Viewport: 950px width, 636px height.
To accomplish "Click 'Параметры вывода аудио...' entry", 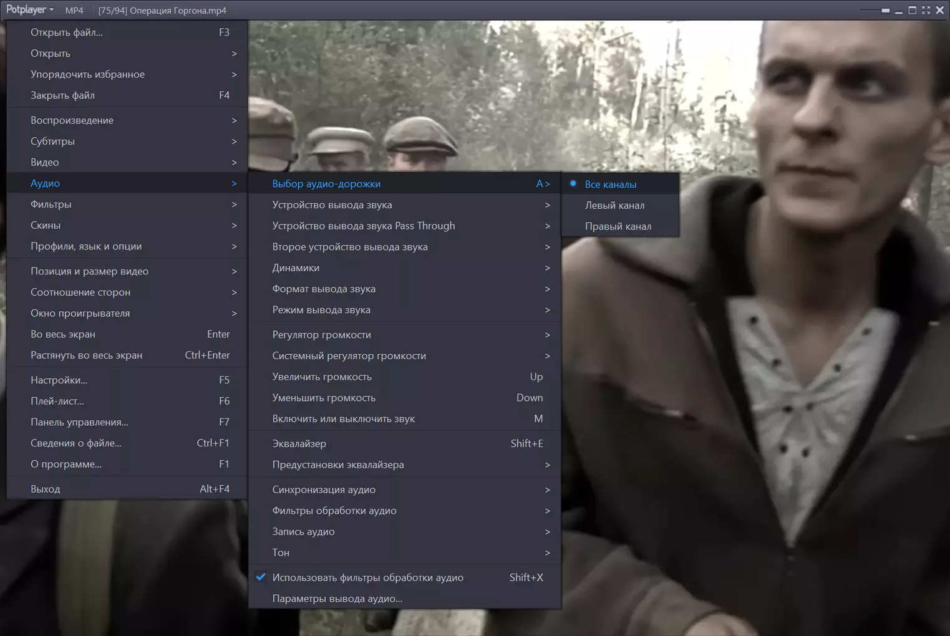I will 337,599.
